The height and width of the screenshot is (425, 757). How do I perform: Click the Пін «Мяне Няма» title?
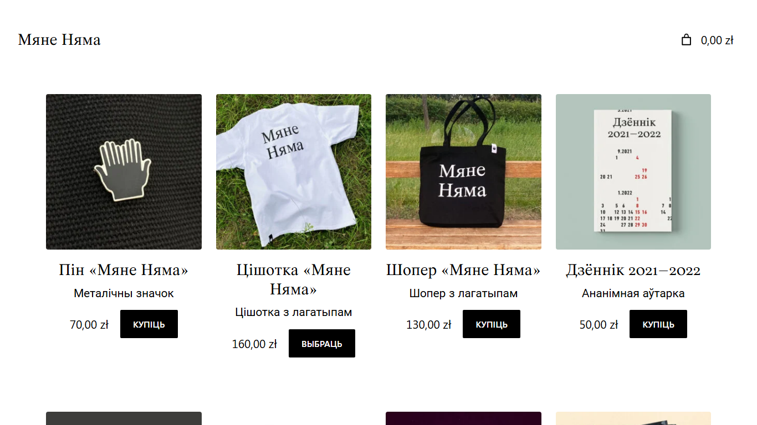(124, 270)
